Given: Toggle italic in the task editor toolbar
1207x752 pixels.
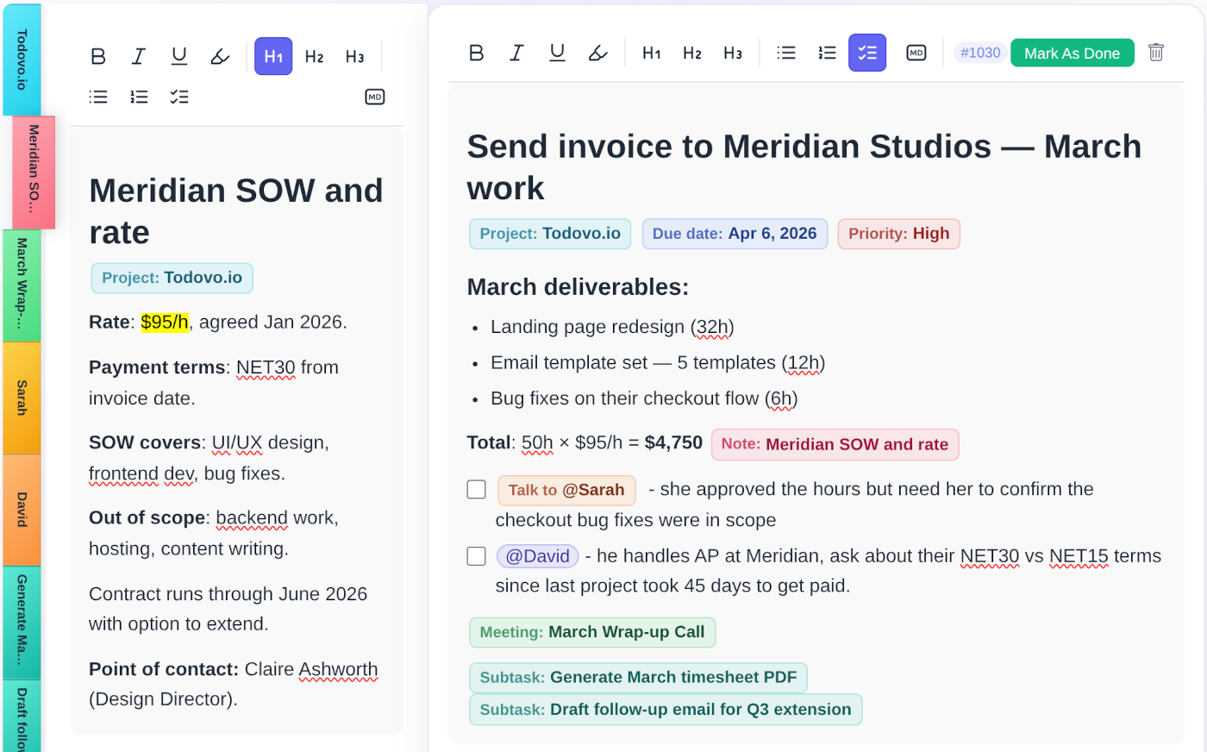Looking at the screenshot, I should pyautogui.click(x=516, y=53).
